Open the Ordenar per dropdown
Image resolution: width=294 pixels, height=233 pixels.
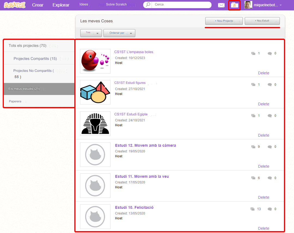click(x=119, y=33)
